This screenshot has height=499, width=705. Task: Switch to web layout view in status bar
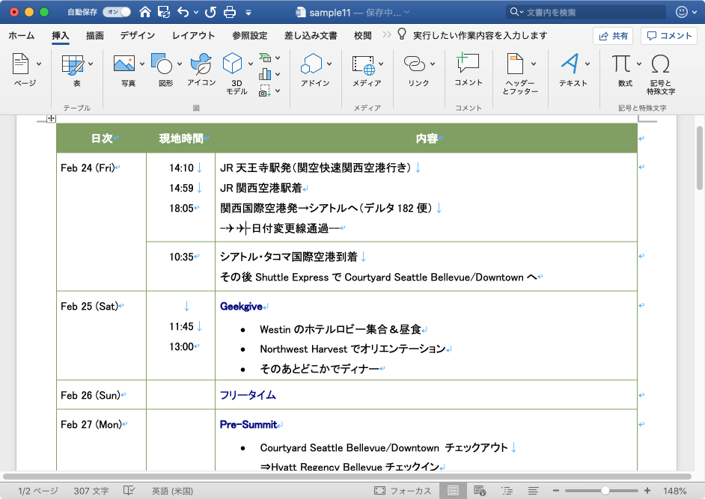480,491
